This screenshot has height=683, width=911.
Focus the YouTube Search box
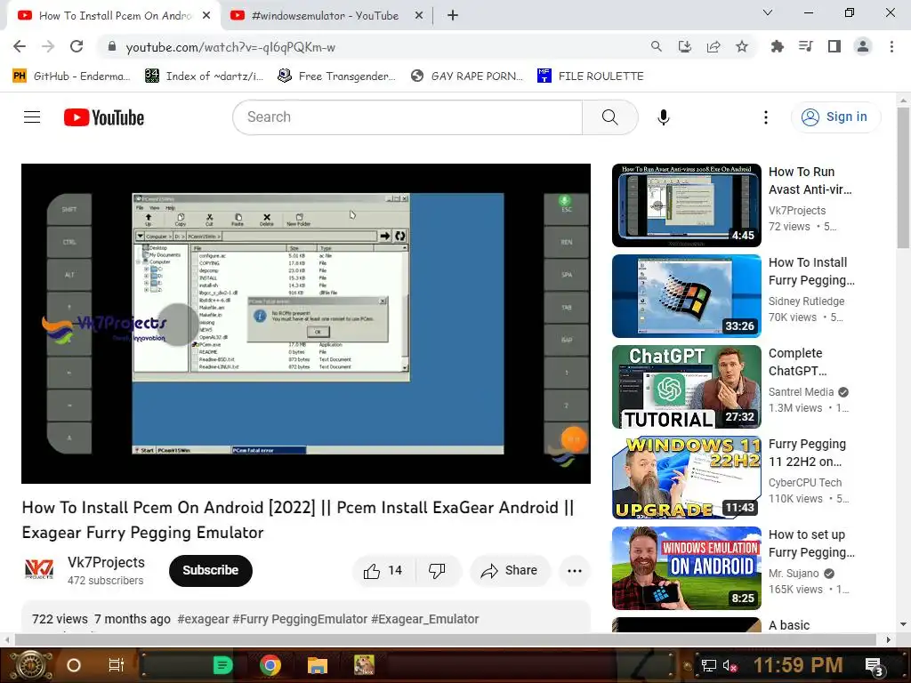pyautogui.click(x=407, y=117)
